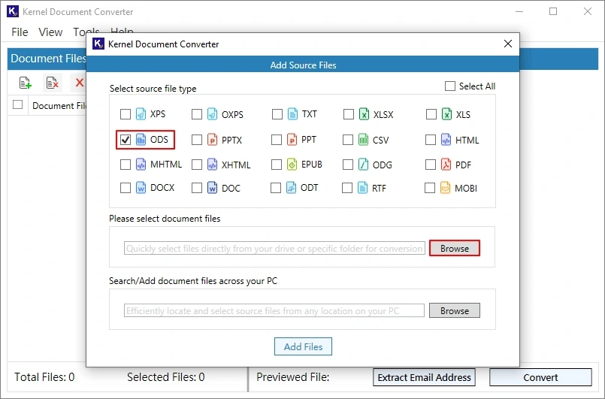Click the ODT document icon
The image size is (605, 399).
(292, 188)
